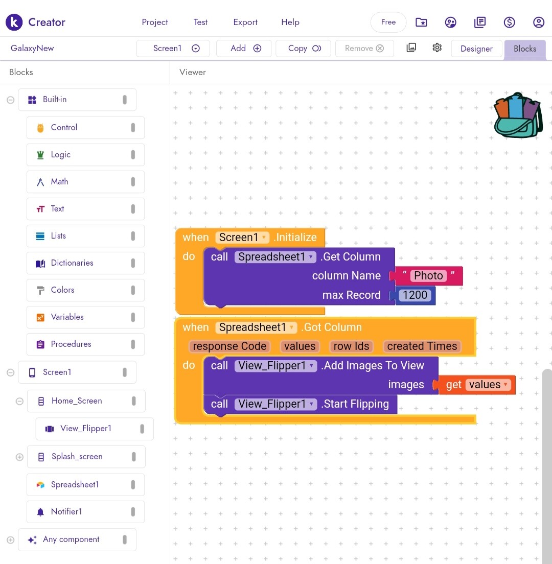
Task: Open the backpack on the workspace
Action: click(x=519, y=115)
